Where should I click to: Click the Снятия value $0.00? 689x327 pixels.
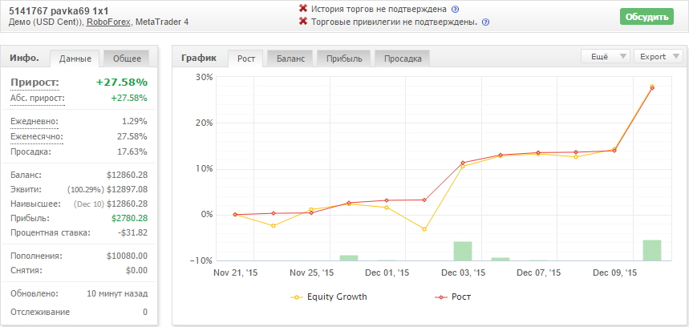[x=136, y=270]
